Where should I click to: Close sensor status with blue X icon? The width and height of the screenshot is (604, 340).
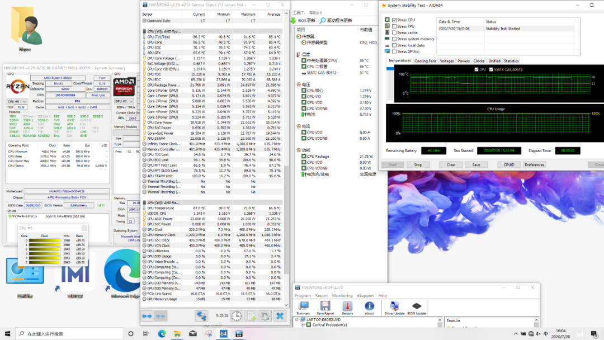pyautogui.click(x=279, y=316)
